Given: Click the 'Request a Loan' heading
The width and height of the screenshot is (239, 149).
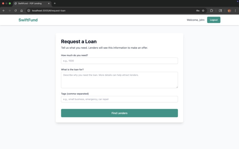Looking at the screenshot, I should [79, 41].
